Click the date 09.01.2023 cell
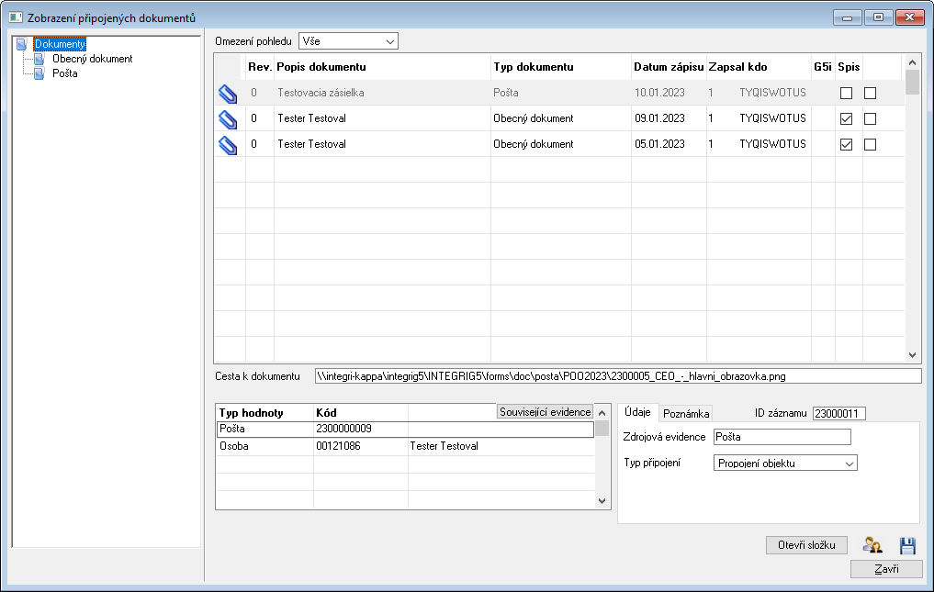This screenshot has width=934, height=592. [x=659, y=118]
